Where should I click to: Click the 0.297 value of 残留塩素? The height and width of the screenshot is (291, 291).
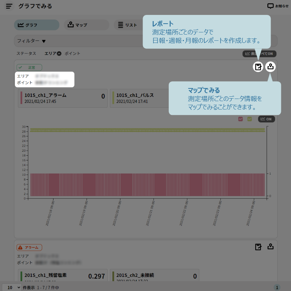[x=96, y=276]
